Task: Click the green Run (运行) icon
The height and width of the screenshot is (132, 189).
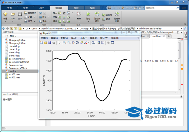Action: (x=88, y=14)
